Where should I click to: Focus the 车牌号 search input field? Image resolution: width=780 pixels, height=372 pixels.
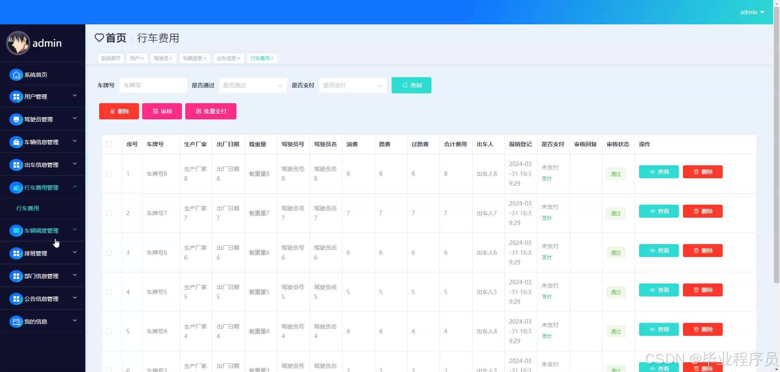click(x=153, y=85)
